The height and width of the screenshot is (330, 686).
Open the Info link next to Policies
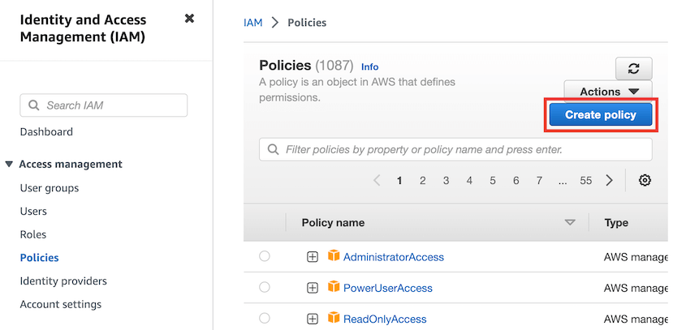tap(369, 66)
